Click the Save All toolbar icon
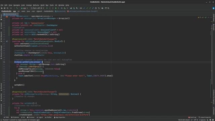The height and width of the screenshot is (121, 215). tap(4, 8)
